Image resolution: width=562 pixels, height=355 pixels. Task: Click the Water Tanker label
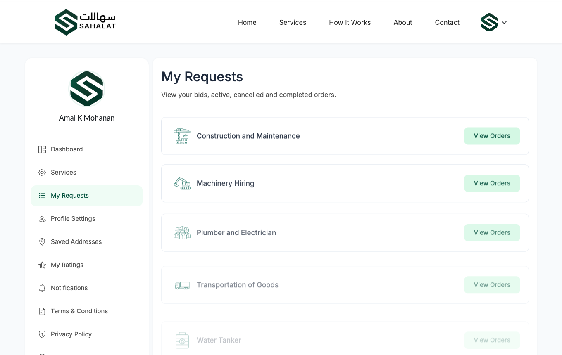pyautogui.click(x=219, y=340)
